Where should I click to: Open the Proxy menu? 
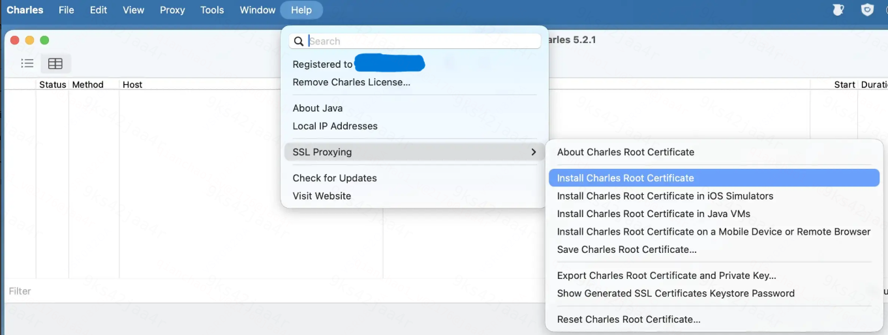[x=172, y=10]
